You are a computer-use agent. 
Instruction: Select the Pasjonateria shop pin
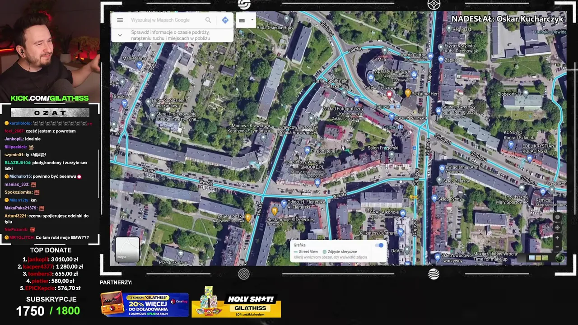pos(307,150)
